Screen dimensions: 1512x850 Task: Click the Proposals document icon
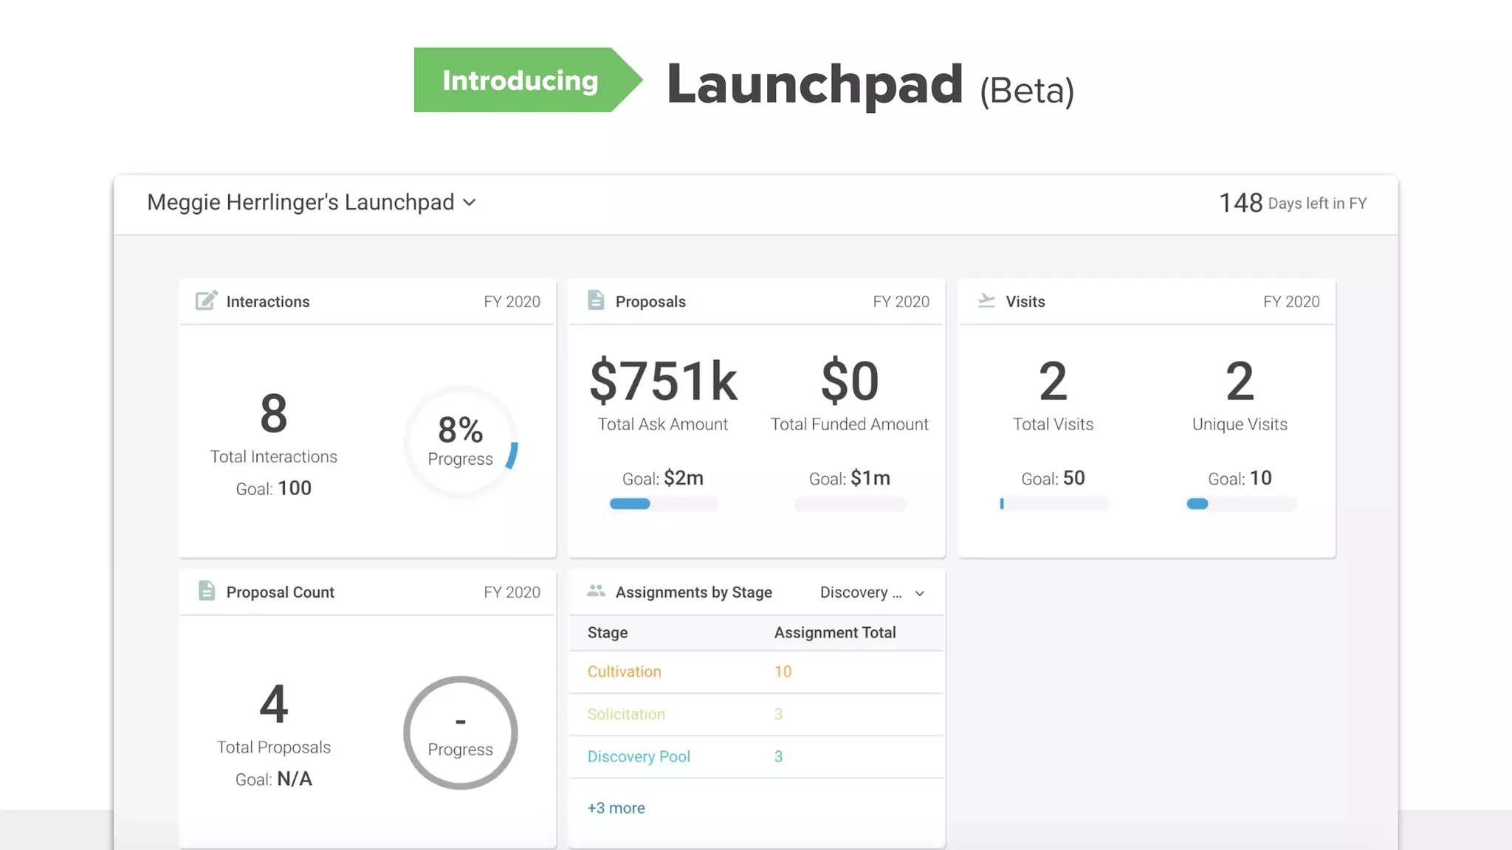pyautogui.click(x=596, y=300)
